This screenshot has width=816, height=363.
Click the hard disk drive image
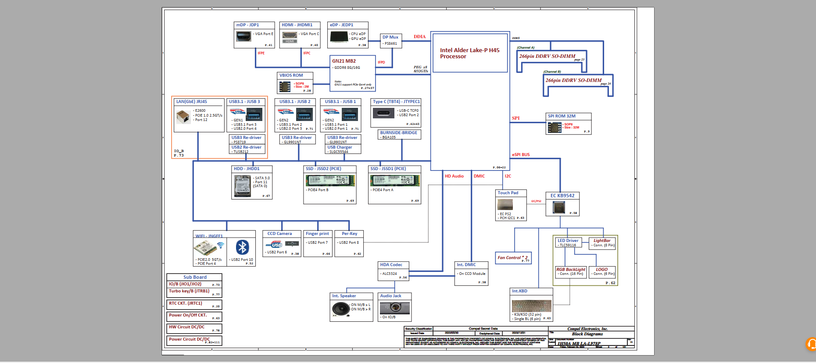pyautogui.click(x=242, y=186)
